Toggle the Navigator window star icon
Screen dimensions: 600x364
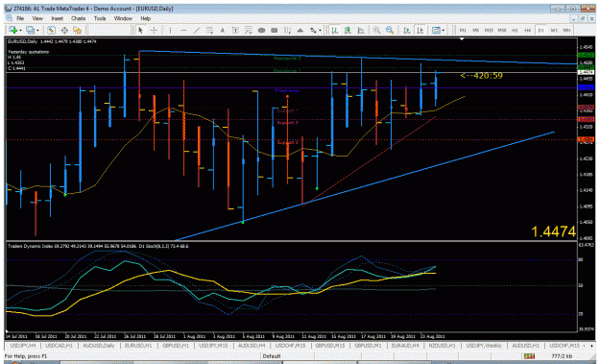(78, 30)
